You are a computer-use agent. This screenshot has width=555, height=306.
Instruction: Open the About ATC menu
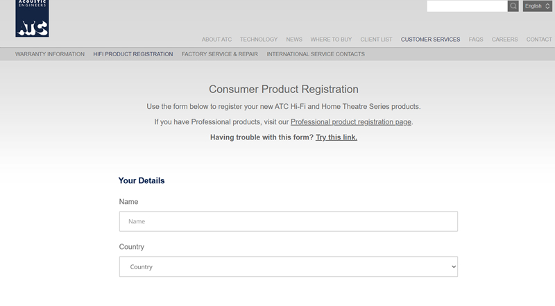click(216, 40)
